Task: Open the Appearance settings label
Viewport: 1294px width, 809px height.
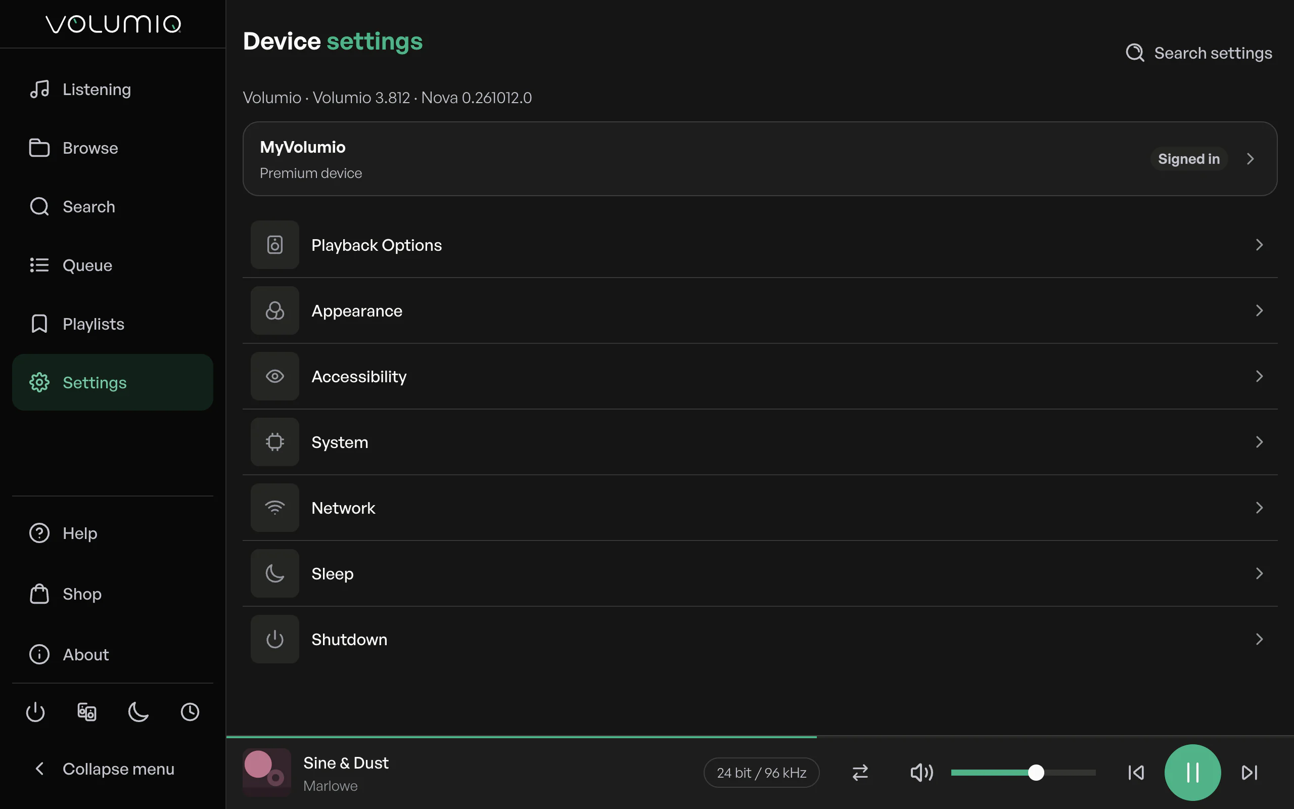Action: [x=357, y=311]
